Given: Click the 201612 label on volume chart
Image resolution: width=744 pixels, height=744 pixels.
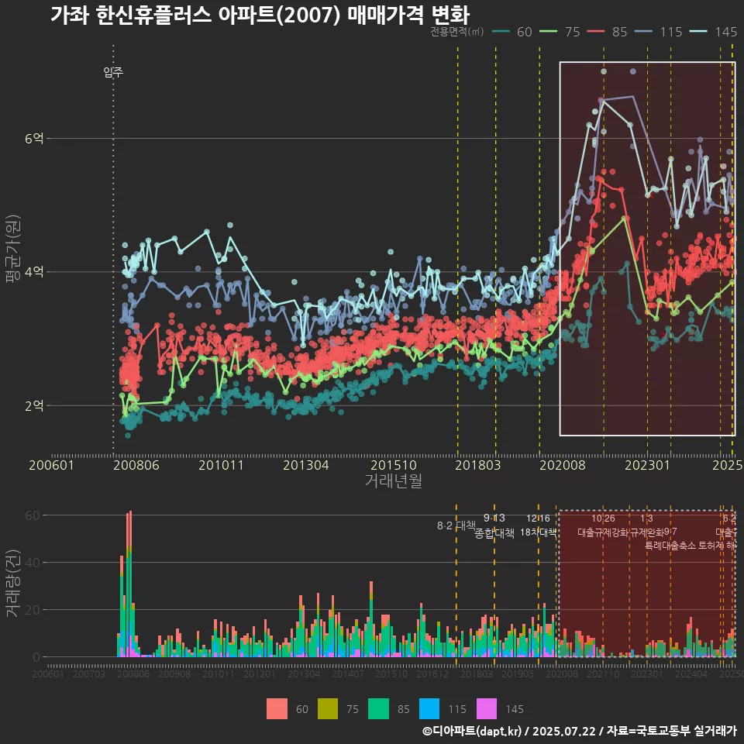Looking at the screenshot, I should 432,673.
